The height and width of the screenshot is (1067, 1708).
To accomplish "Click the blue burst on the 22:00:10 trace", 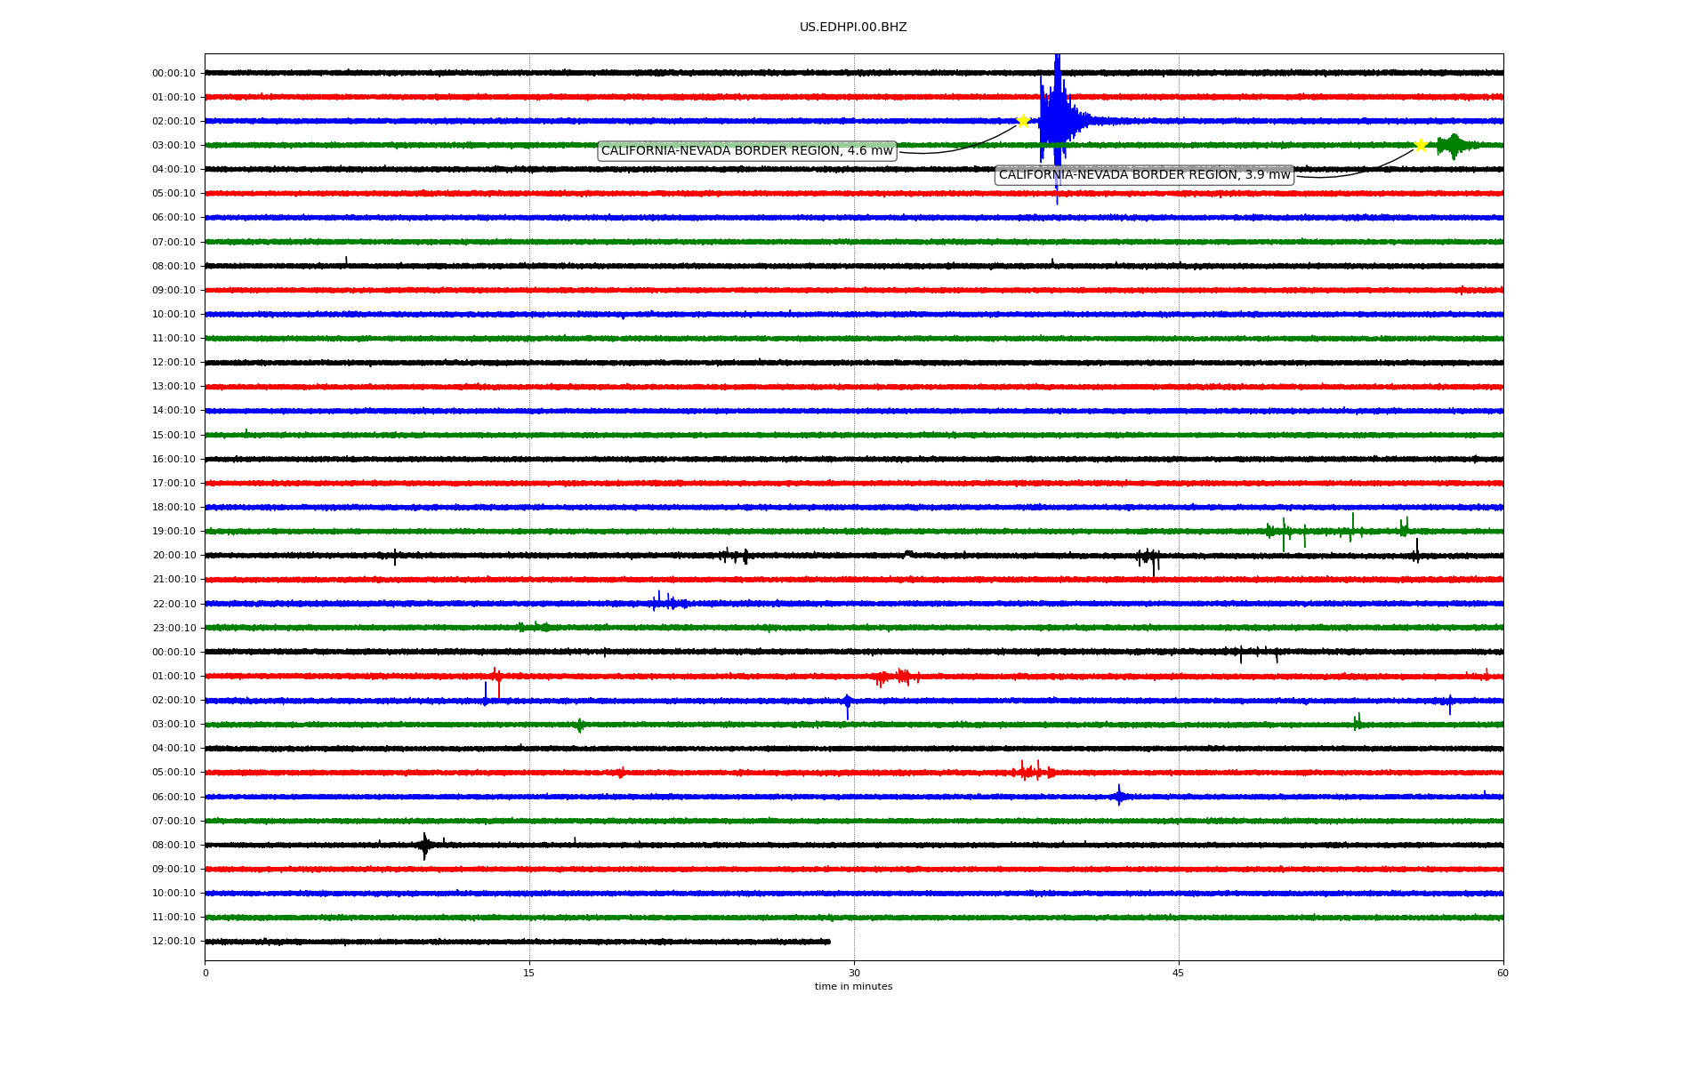I will pos(668,602).
